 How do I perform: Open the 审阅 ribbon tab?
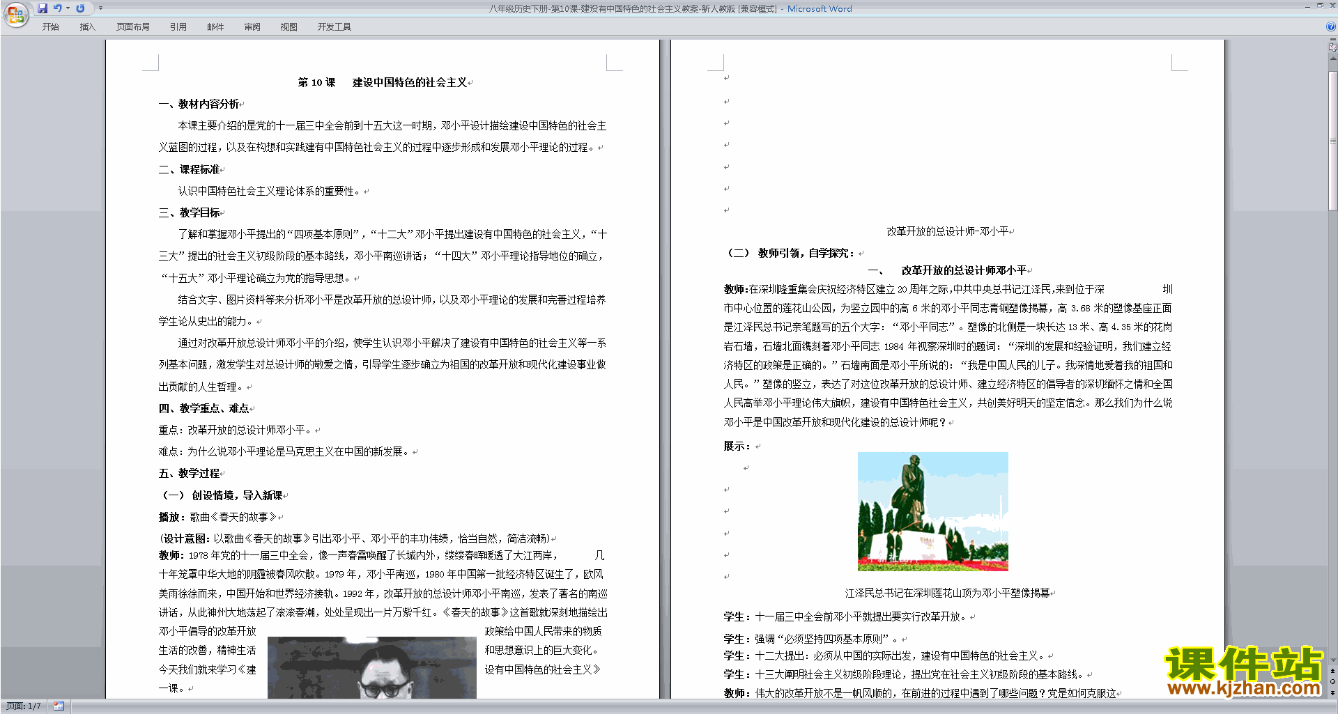coord(252,27)
